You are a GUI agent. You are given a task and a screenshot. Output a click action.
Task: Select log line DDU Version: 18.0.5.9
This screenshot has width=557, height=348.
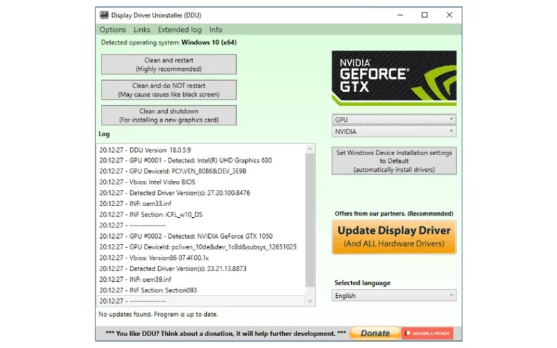(x=201, y=150)
